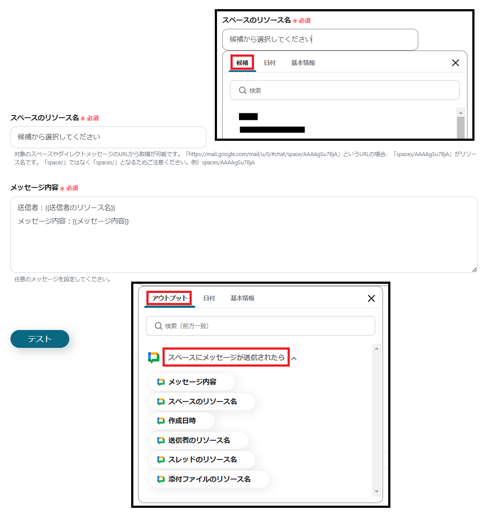Open 基本情報 tab in the candidates panel
Viewport: 488px width, 517px height.
(x=303, y=63)
